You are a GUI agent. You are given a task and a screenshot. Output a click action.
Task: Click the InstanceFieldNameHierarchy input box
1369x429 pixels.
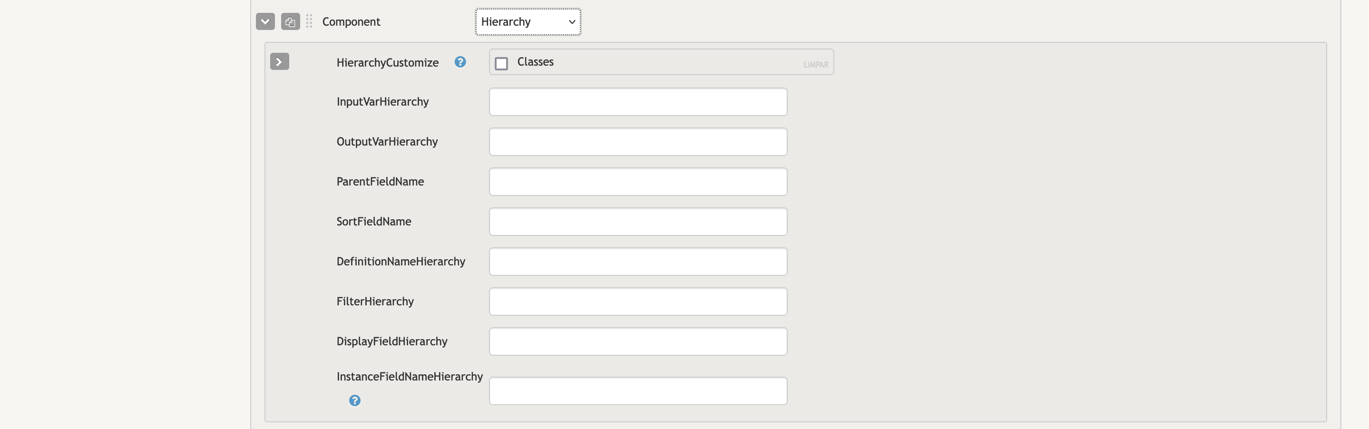[x=638, y=391]
